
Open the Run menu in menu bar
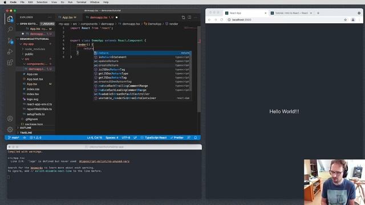pos(70,2)
